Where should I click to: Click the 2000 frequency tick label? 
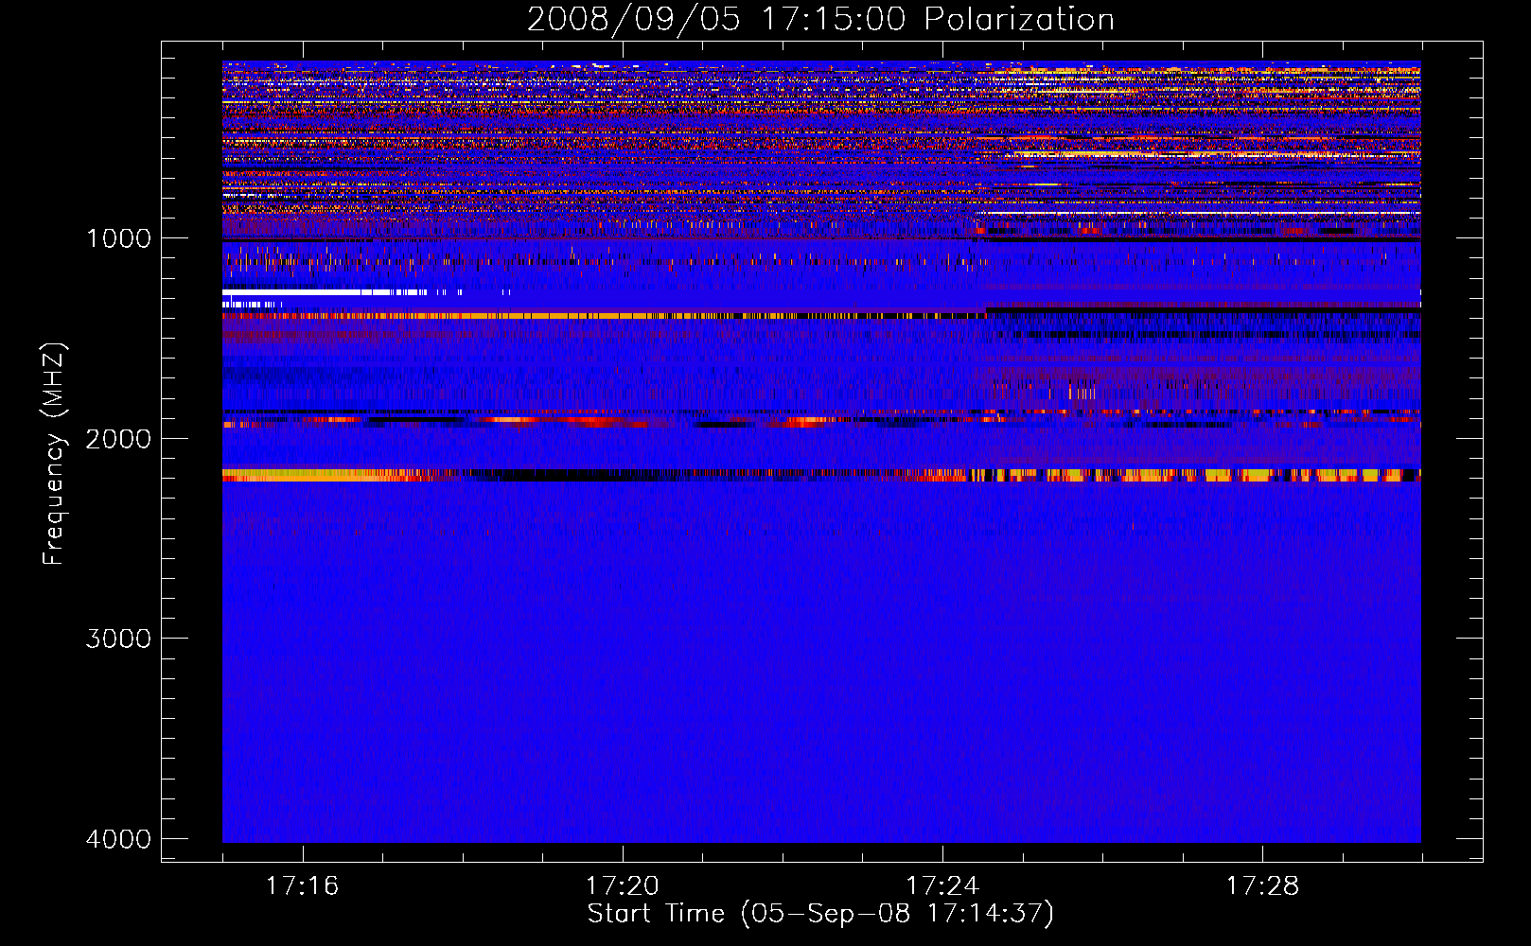pos(118,438)
